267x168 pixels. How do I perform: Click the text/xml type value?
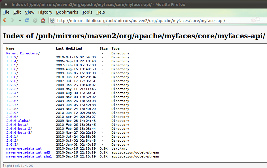119,148
